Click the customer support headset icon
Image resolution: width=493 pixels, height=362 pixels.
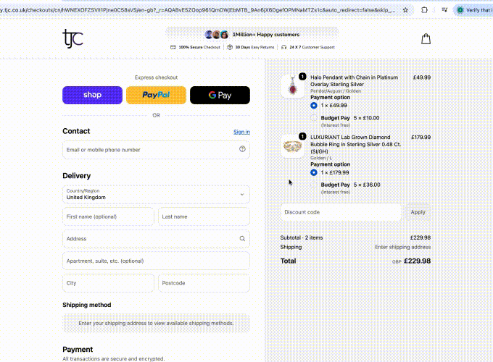pyautogui.click(x=284, y=47)
